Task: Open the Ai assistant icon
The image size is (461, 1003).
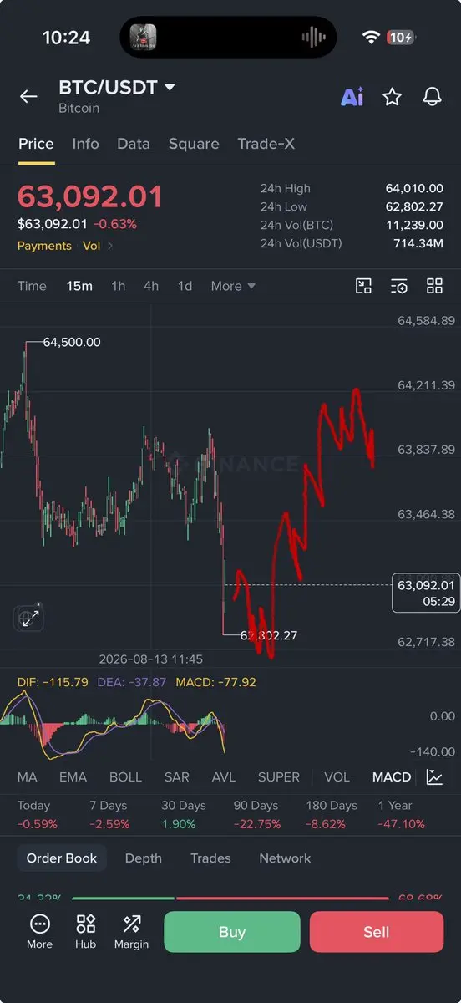Action: (352, 97)
